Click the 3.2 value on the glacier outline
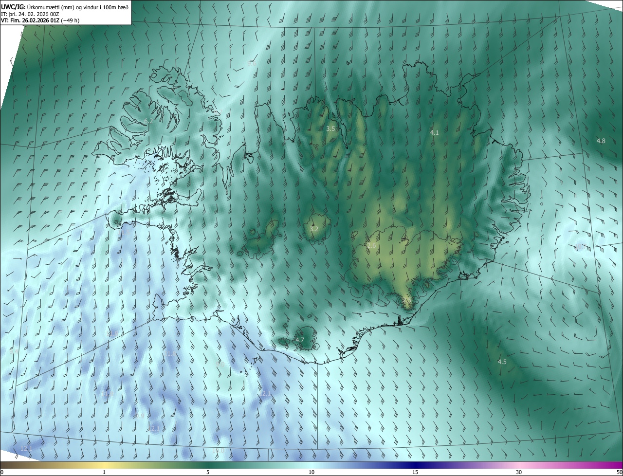This screenshot has width=623, height=476. (314, 229)
